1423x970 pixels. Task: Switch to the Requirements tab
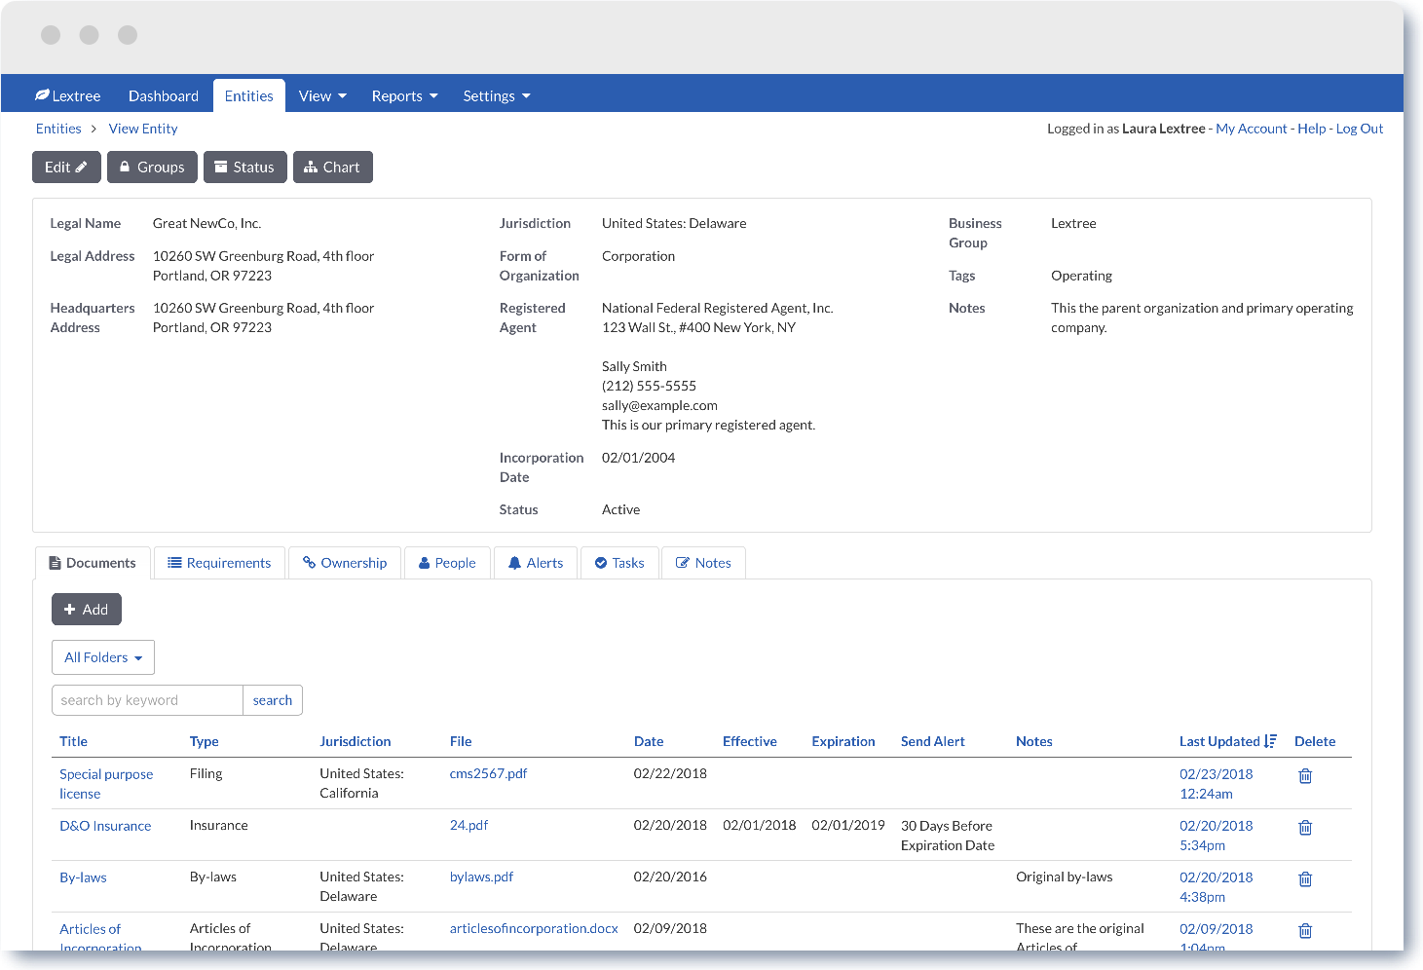click(219, 563)
